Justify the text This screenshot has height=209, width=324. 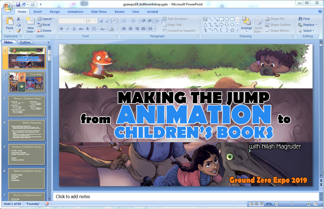click(x=143, y=29)
